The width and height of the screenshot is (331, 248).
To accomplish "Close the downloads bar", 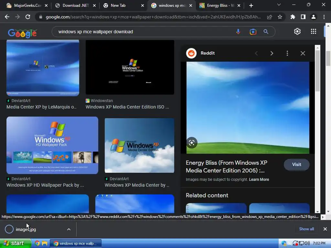I will [325, 229].
